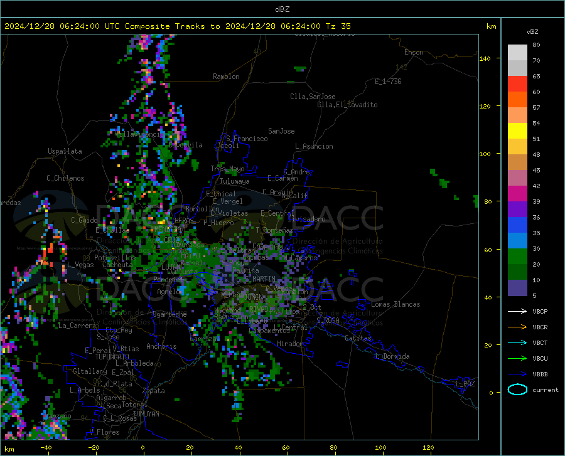Click the white VBCP arrow in legend
Viewport: 565px width, 456px height.
[x=517, y=311]
